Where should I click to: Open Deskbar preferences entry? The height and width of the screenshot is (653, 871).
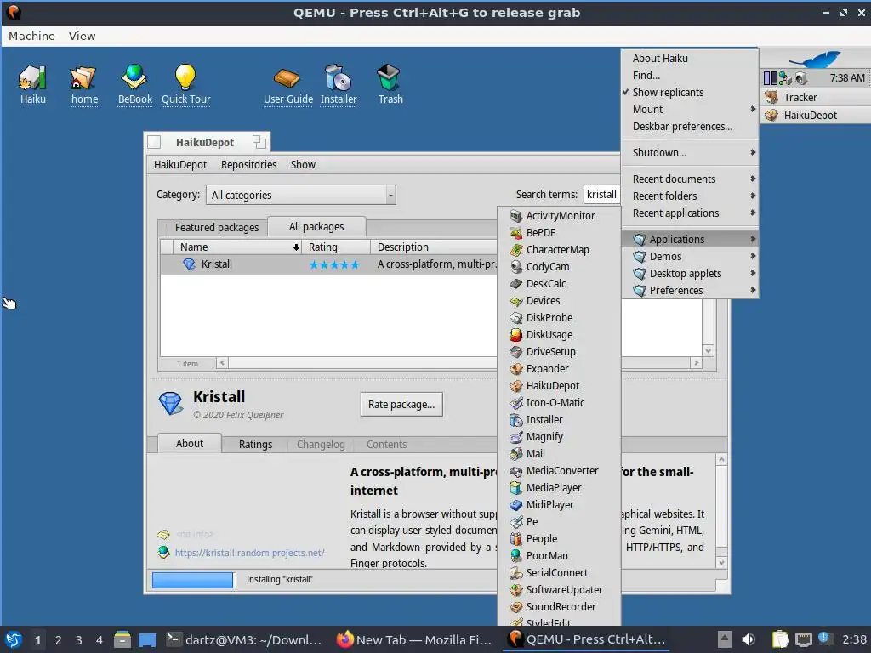689,127
